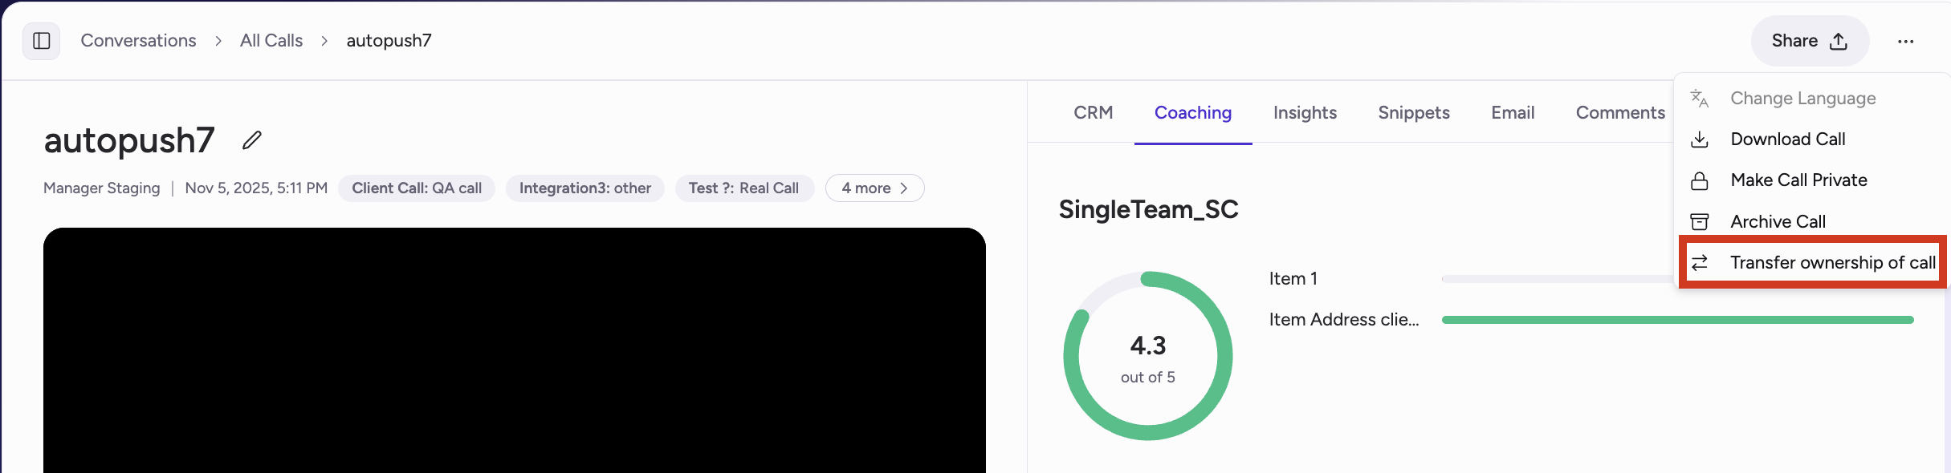Image resolution: width=1951 pixels, height=473 pixels.
Task: Click the sidebar toggle icon
Action: [41, 40]
